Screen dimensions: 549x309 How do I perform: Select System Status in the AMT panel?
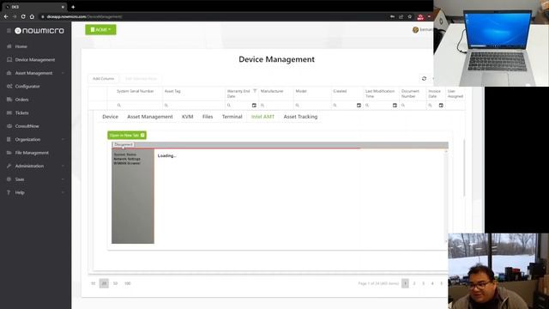click(125, 154)
